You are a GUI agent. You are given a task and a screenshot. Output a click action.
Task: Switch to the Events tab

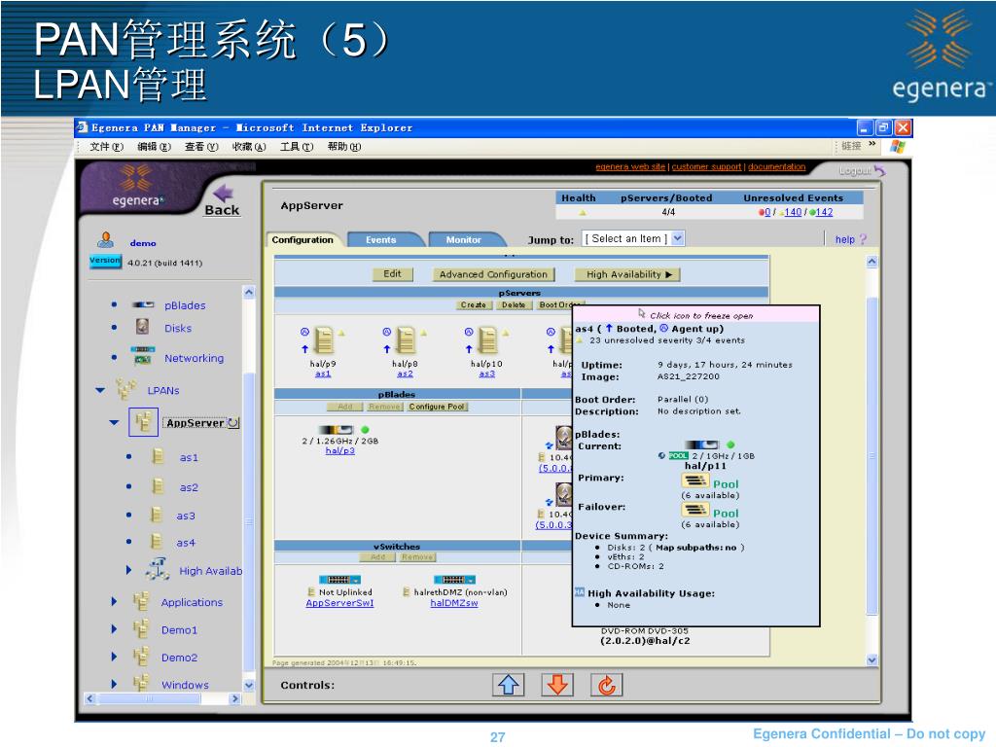point(381,239)
